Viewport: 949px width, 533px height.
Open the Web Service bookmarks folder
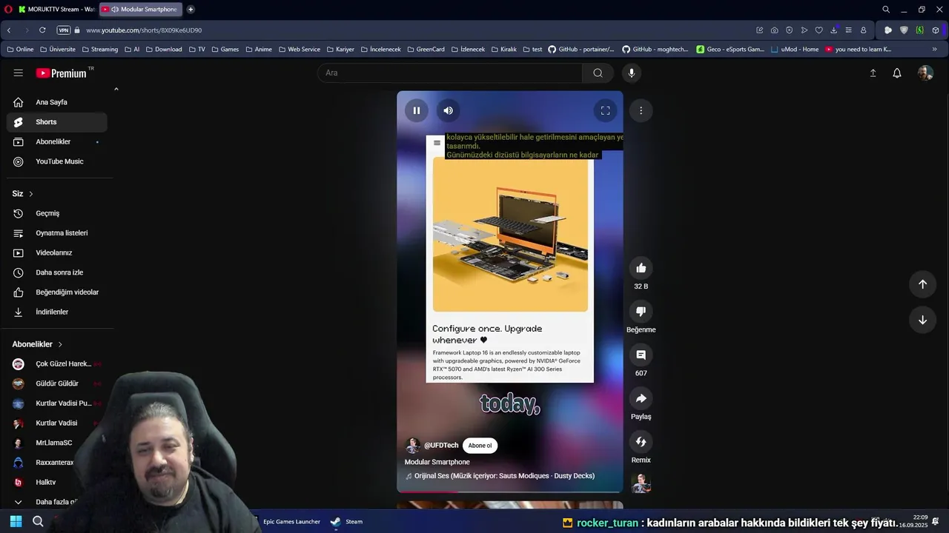[299, 50]
